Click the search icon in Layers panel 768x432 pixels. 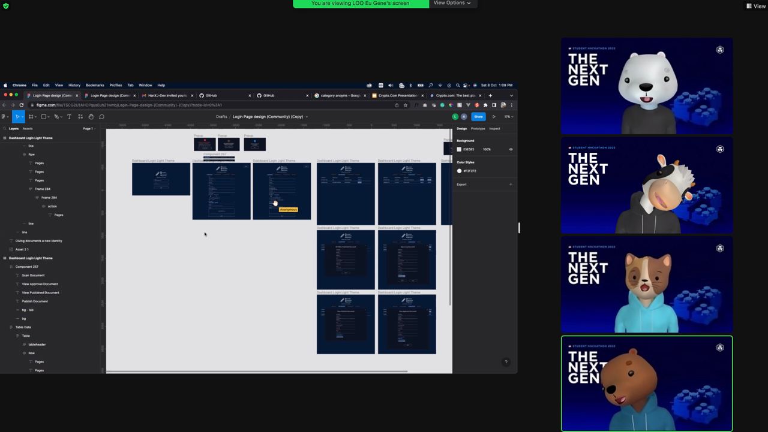tap(4, 128)
